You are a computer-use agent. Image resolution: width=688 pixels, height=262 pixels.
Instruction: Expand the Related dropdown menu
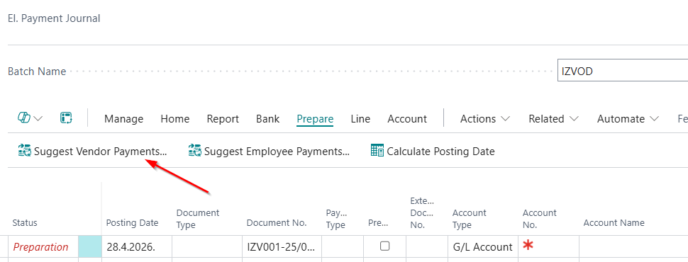pyautogui.click(x=553, y=119)
